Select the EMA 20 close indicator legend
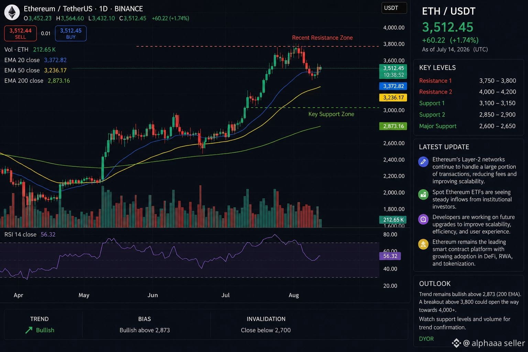The image size is (528, 352). (35, 60)
